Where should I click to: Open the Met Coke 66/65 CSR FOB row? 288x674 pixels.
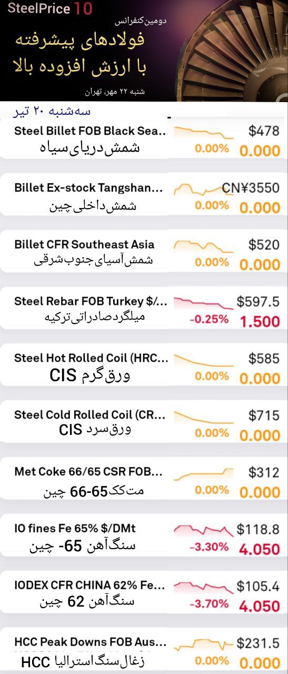pos(144,479)
